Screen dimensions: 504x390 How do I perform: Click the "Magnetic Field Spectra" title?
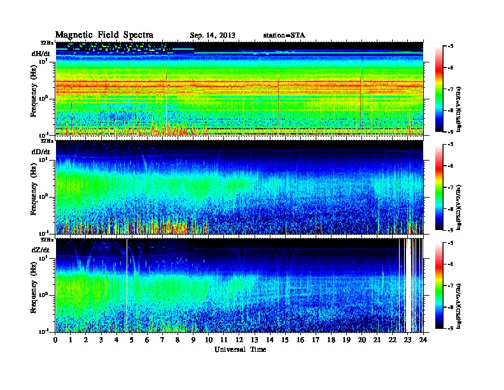(104, 35)
